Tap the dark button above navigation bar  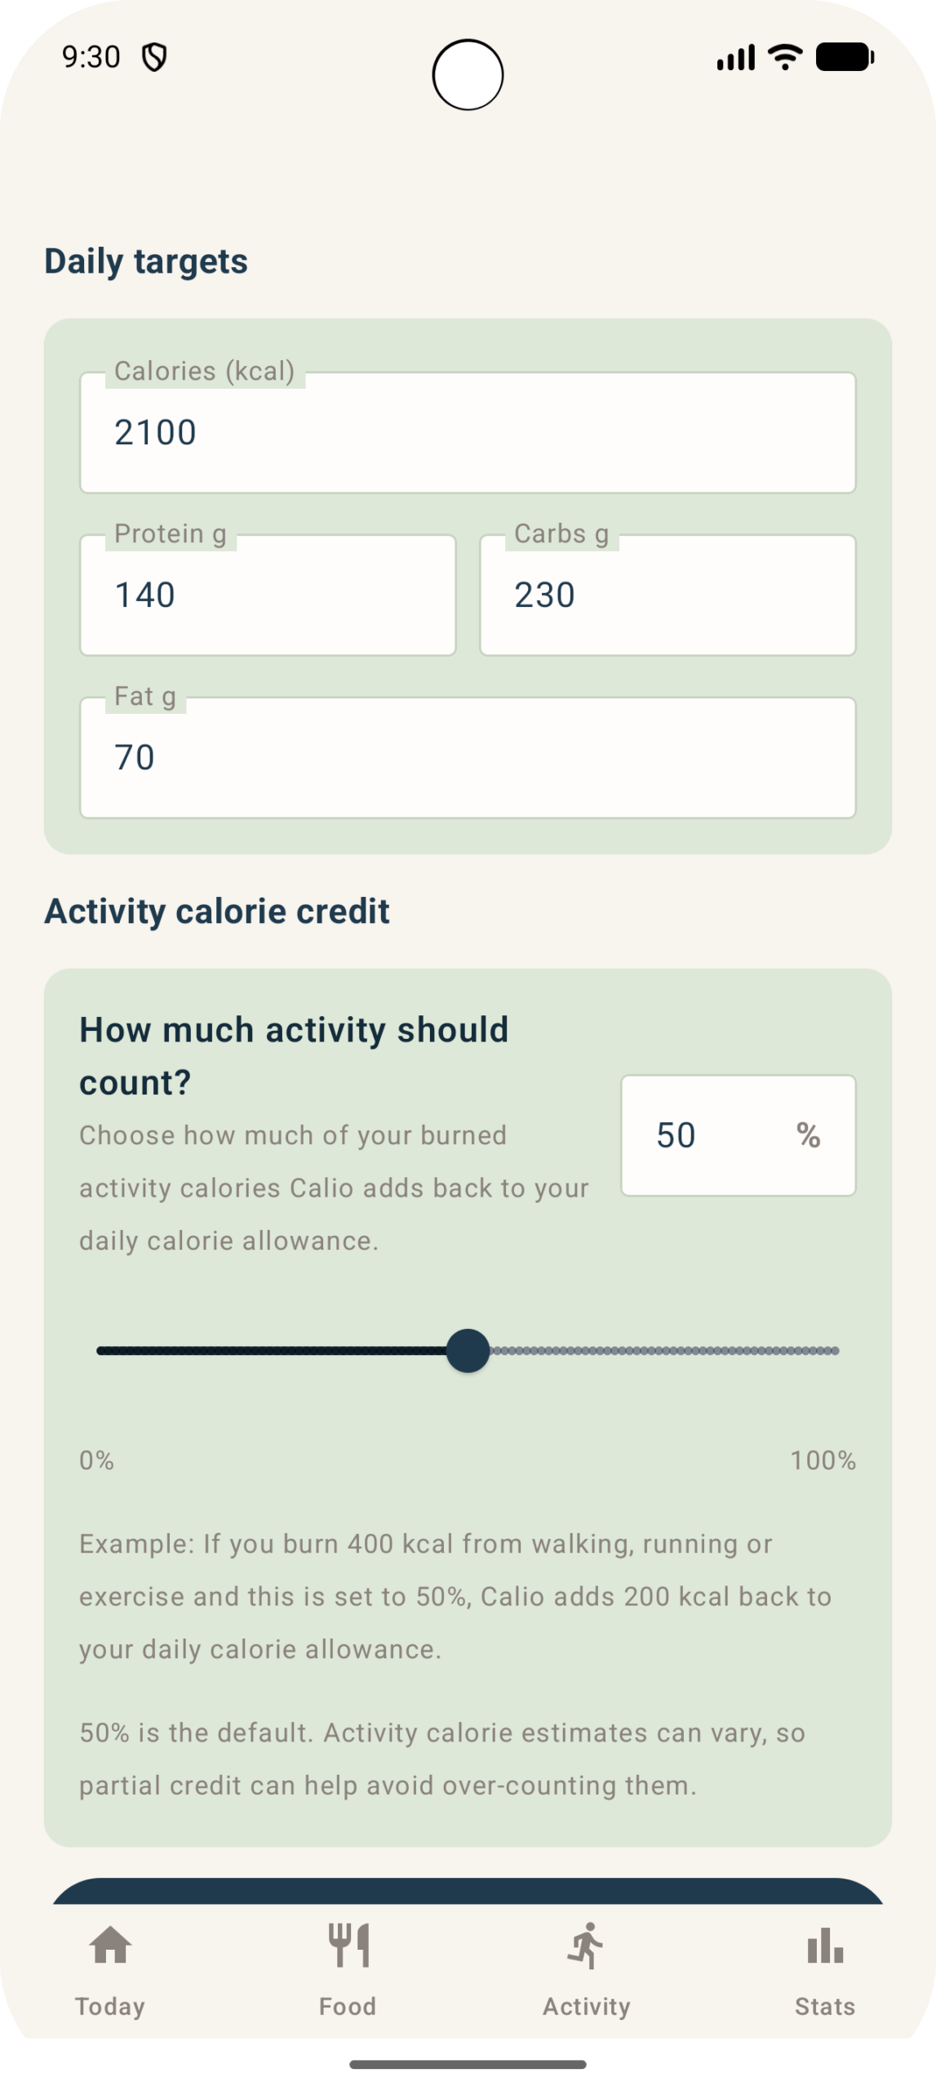468,1891
